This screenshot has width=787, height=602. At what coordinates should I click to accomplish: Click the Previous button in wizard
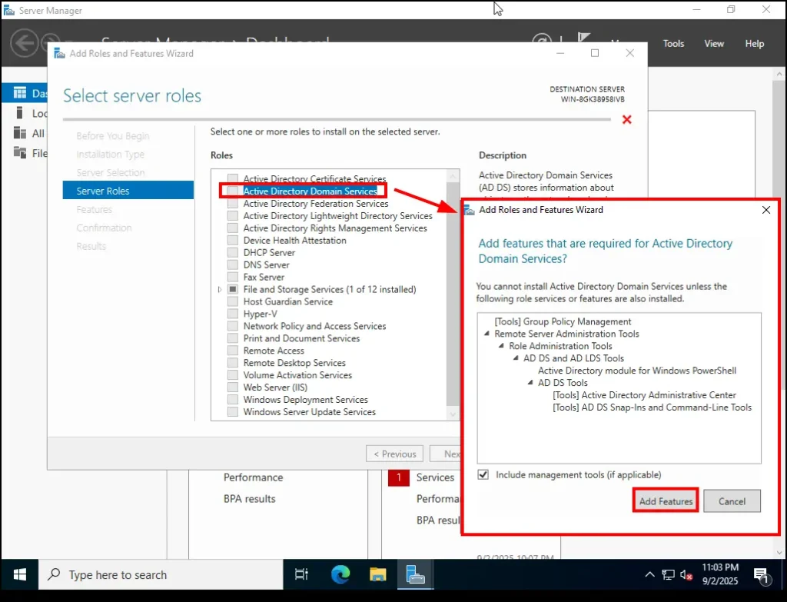[x=394, y=454]
